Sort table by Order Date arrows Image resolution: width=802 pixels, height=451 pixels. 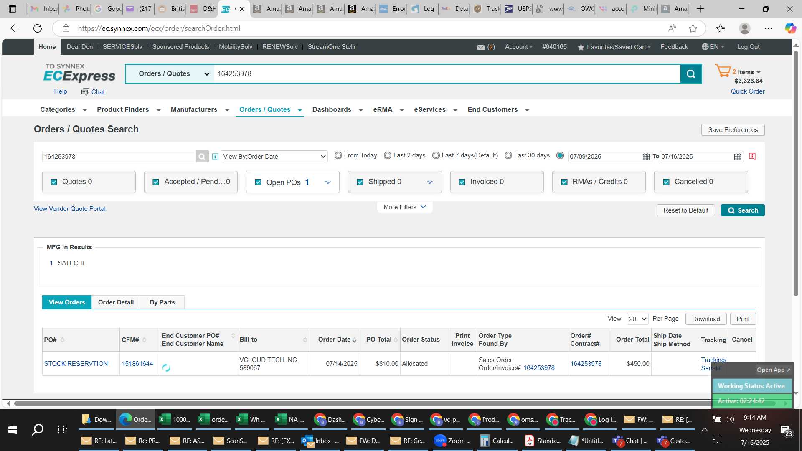pos(354,340)
